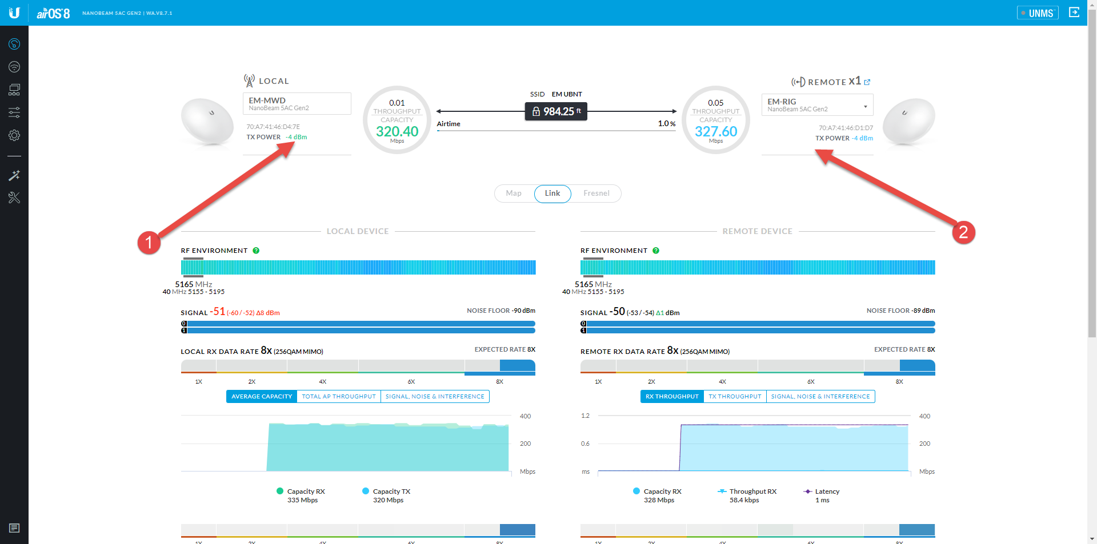1097x544 pixels.
Task: Open the log icon at the sidebar bottom
Action: click(14, 528)
